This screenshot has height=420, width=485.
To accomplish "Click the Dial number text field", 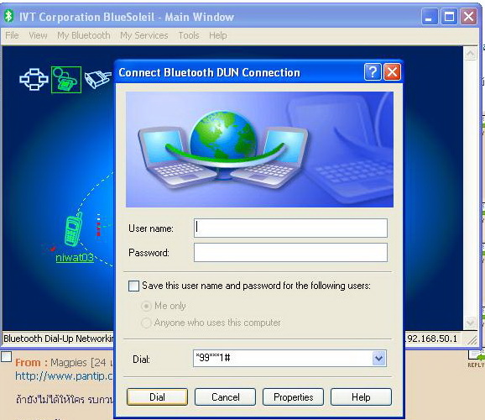I will click(283, 359).
